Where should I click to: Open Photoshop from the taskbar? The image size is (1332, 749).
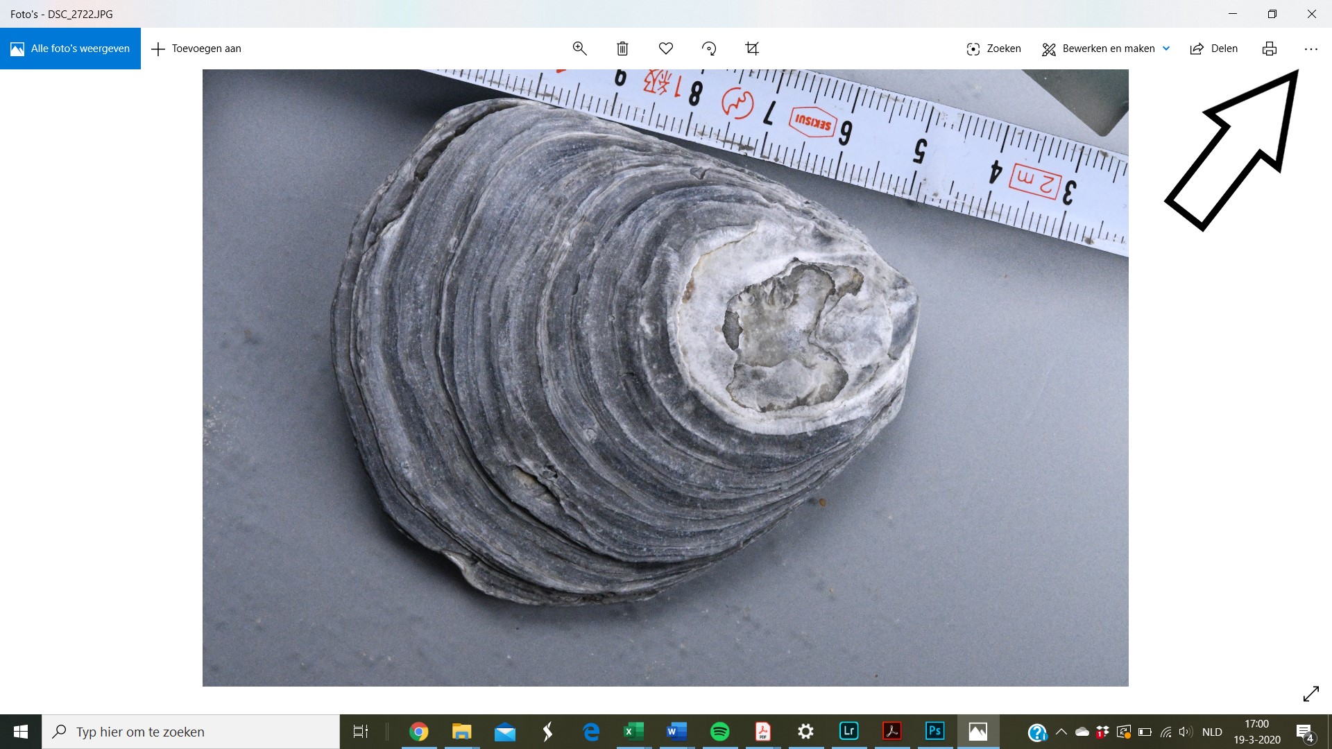(x=934, y=731)
